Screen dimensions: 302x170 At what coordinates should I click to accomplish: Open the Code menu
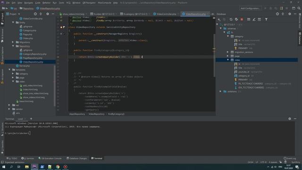tap(38, 3)
